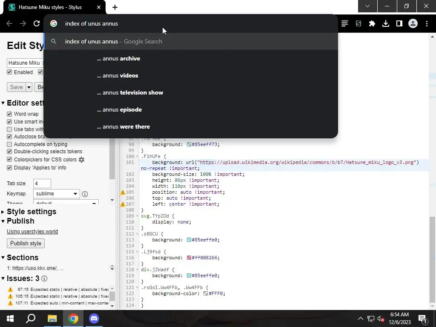Select the 'annus television show' suggestion
The image size is (436, 327).
tap(191, 92)
